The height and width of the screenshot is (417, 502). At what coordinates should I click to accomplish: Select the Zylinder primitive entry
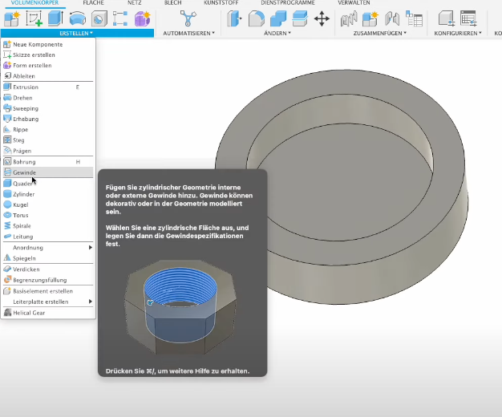24,194
